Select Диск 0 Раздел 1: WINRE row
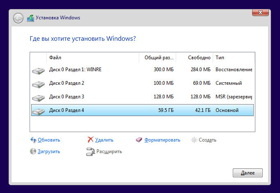This screenshot has width=280, height=193. point(142,70)
